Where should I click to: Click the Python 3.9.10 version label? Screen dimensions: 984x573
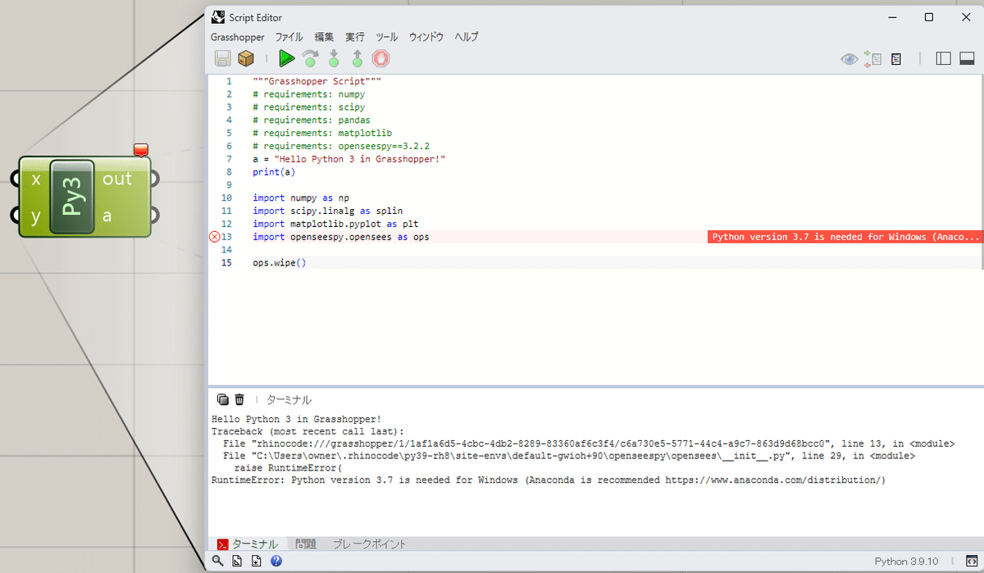coord(906,561)
